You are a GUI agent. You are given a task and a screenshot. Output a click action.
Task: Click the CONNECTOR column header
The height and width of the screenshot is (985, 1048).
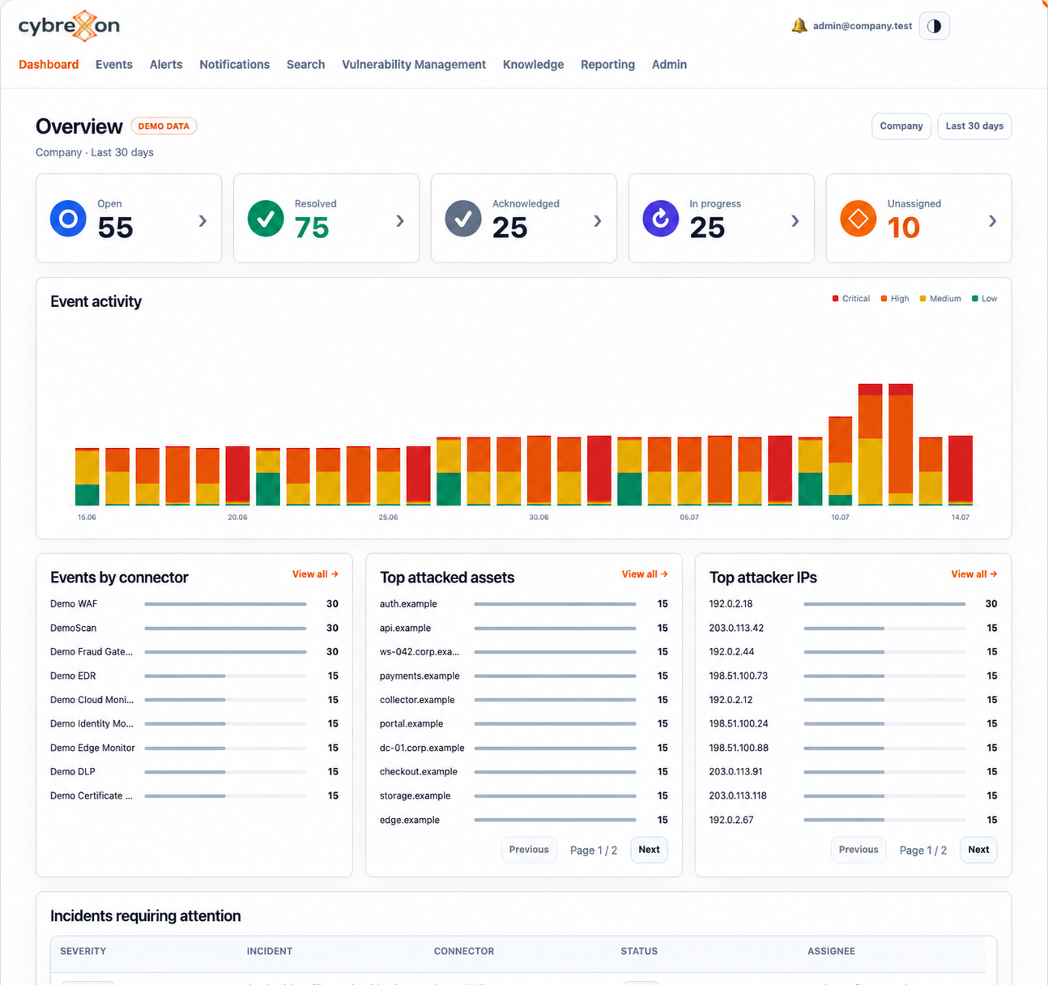[x=464, y=951]
